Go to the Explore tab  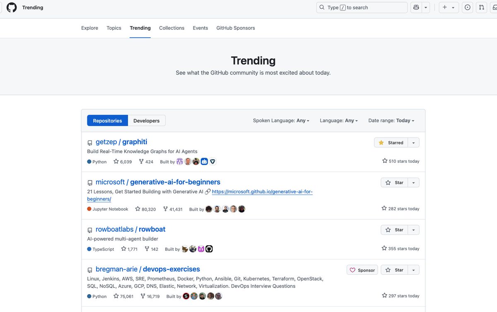pyautogui.click(x=89, y=28)
